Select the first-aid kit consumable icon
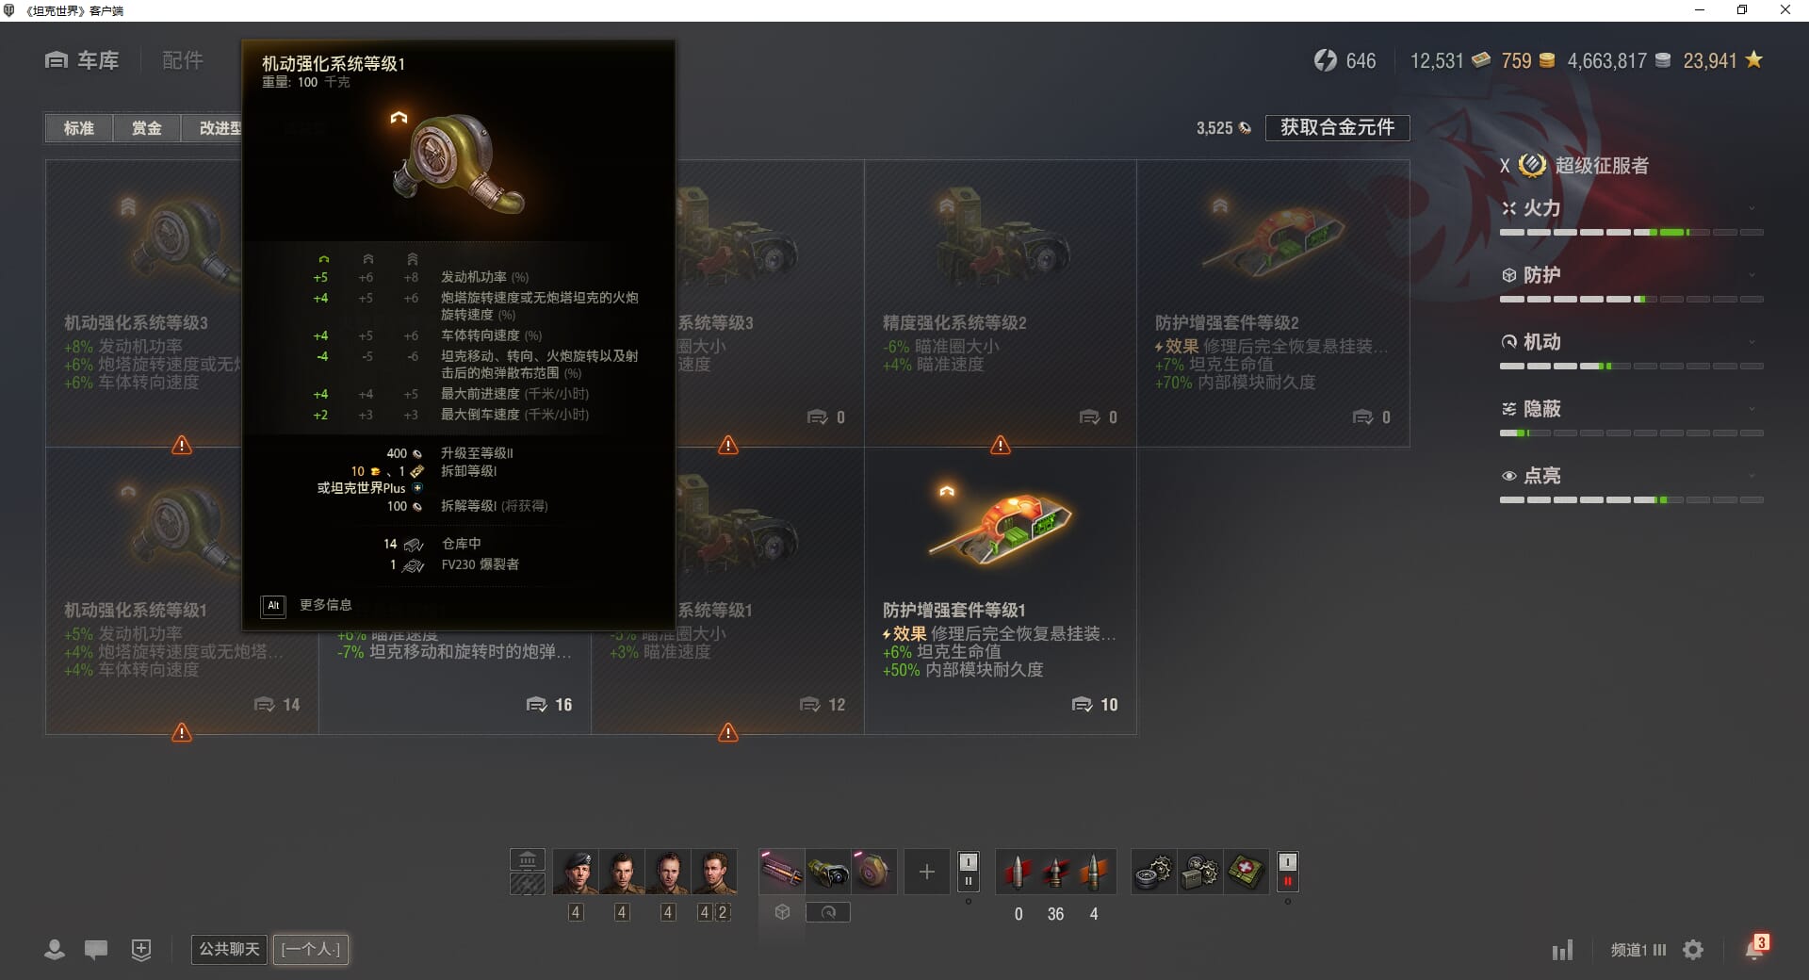Image resolution: width=1809 pixels, height=980 pixels. (1246, 872)
